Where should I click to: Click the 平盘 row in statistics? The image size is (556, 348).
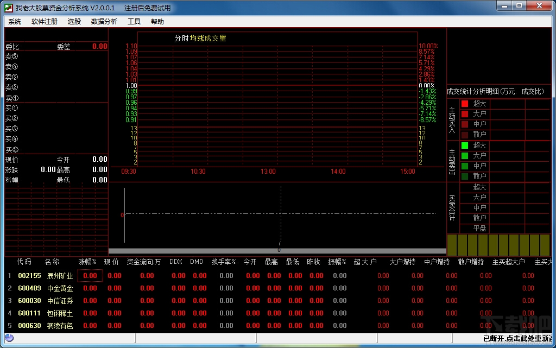(506, 229)
